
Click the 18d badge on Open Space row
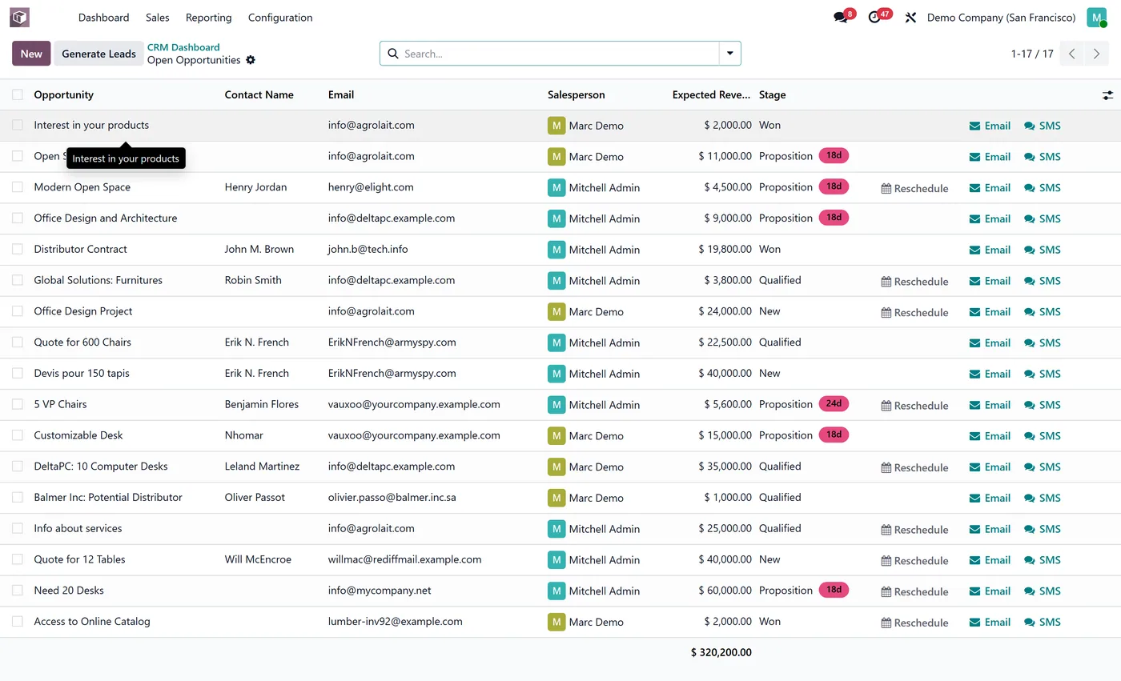click(834, 155)
